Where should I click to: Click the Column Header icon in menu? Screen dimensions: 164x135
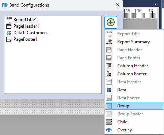(x=109, y=66)
